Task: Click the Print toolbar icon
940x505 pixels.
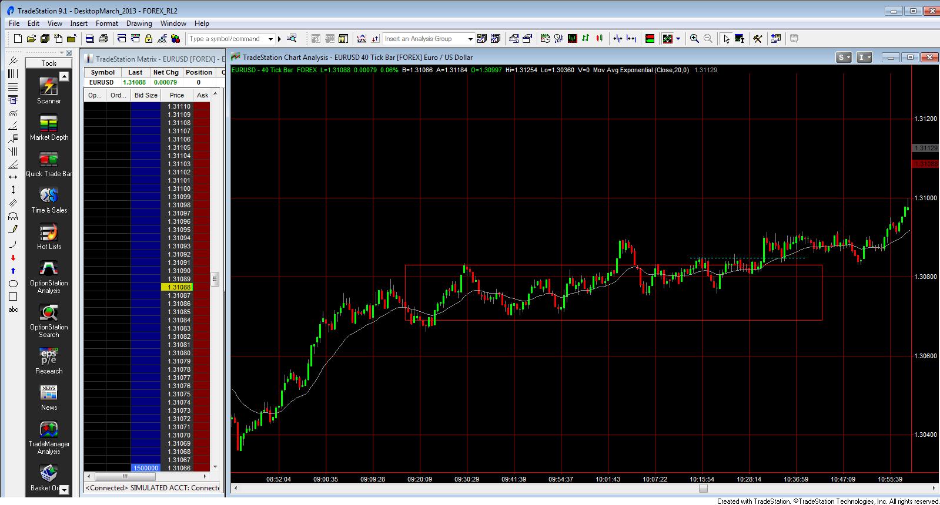Action: pos(103,39)
